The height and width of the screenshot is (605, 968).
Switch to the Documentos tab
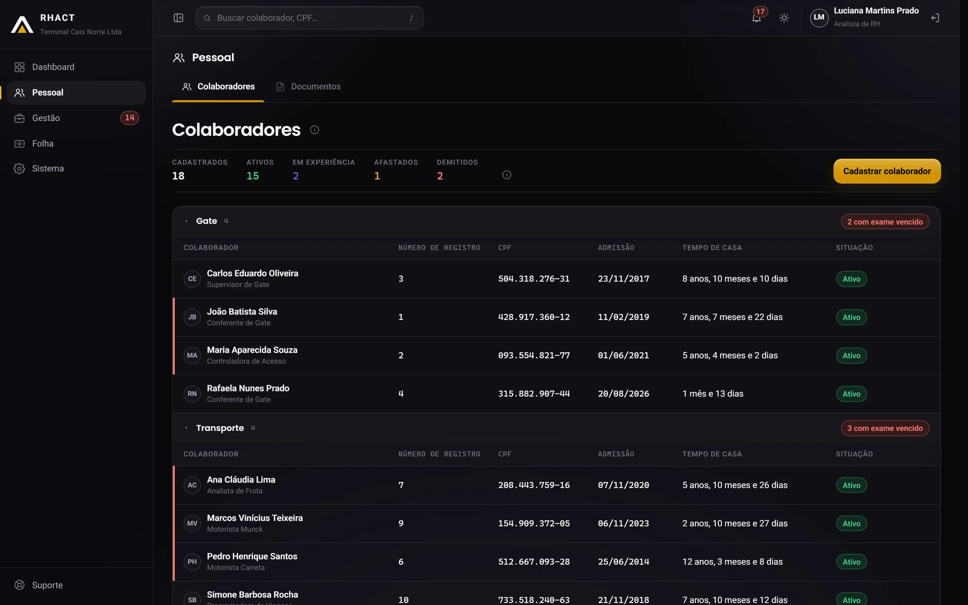[x=309, y=86]
